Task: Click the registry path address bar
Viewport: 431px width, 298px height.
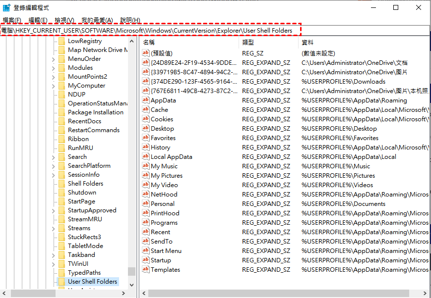Action: coord(215,31)
